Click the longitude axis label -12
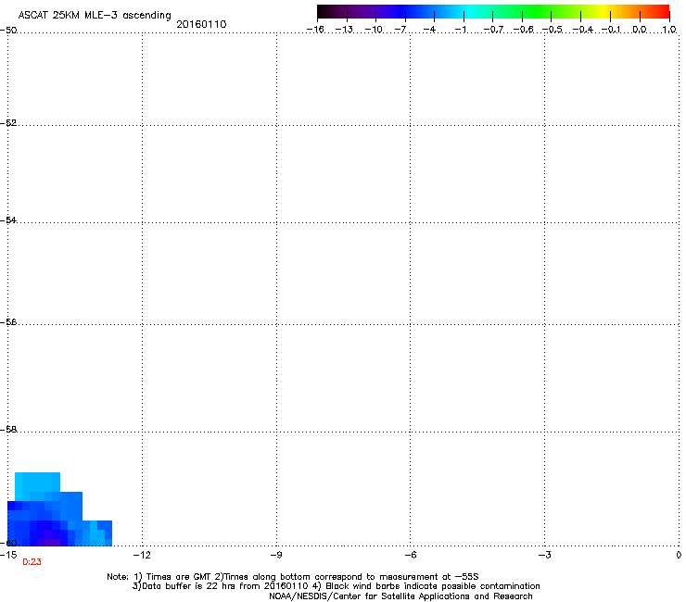Screen dimensions: 686x602 click(x=142, y=555)
